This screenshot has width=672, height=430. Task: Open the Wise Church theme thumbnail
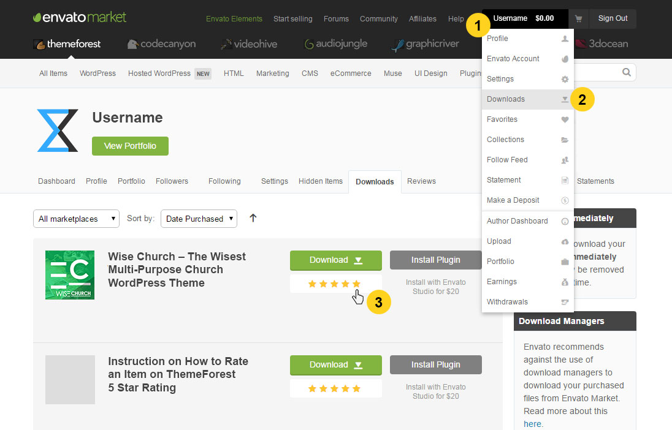pos(70,275)
